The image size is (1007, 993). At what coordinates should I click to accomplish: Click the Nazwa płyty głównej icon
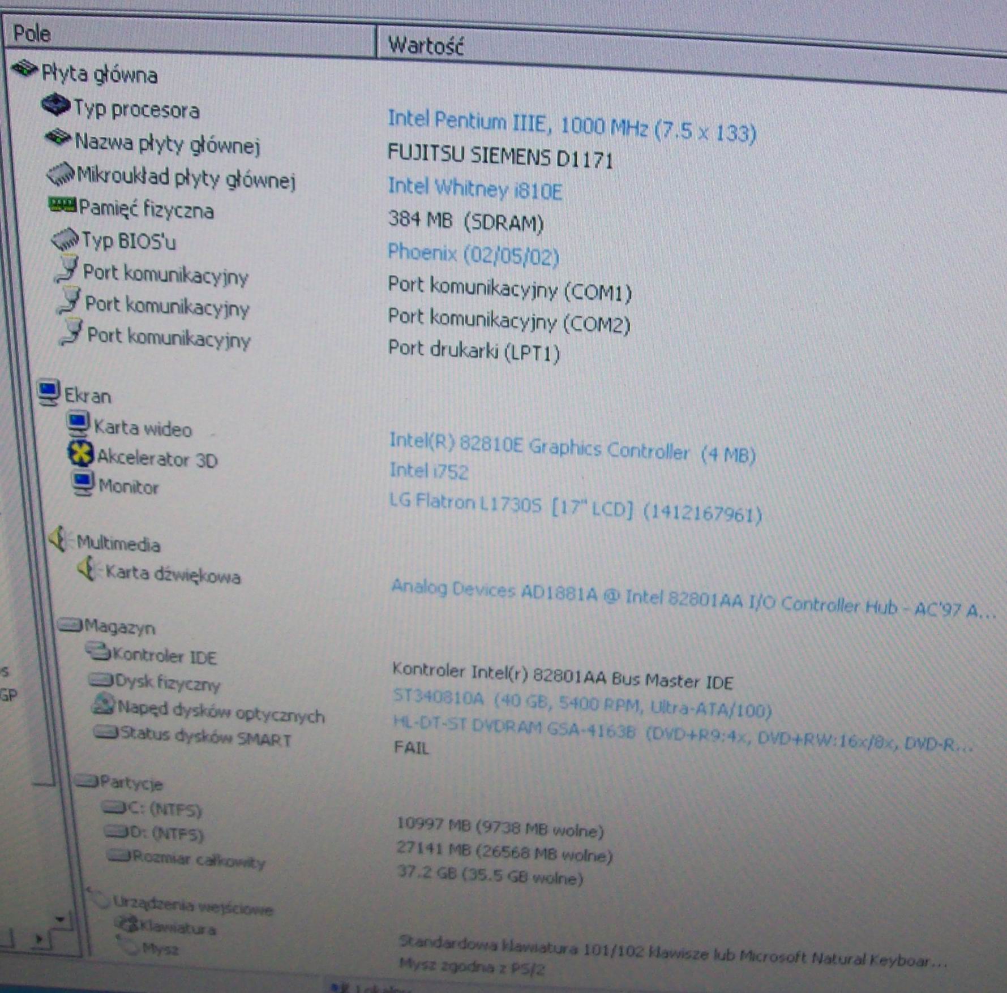click(x=59, y=137)
